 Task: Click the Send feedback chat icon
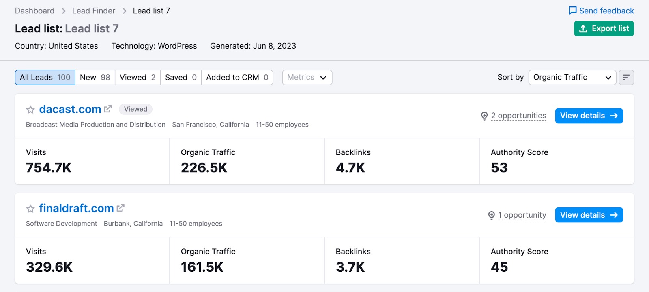tap(573, 11)
